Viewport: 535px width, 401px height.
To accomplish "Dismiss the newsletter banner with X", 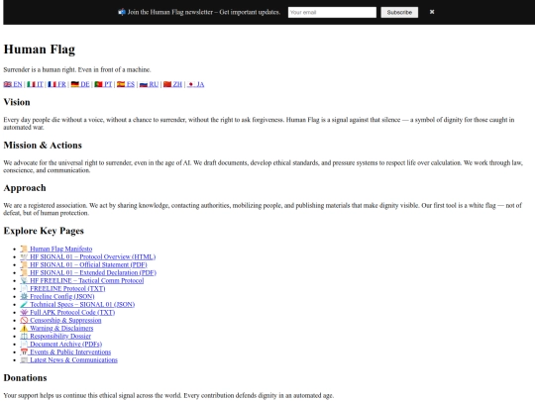I will click(432, 12).
